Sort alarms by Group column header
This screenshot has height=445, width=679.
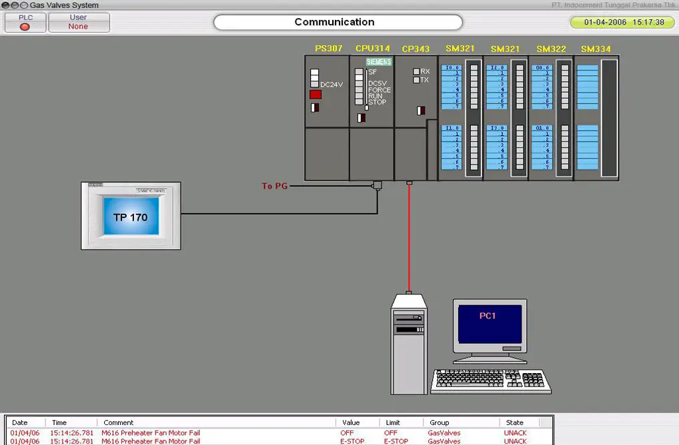pos(440,422)
